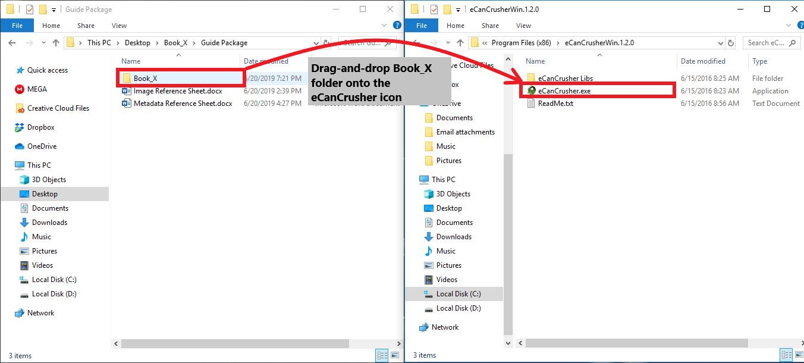Viewport: 804px width, 363px height.
Task: Select the eCanCrusher.exe application file
Action: pos(558,91)
